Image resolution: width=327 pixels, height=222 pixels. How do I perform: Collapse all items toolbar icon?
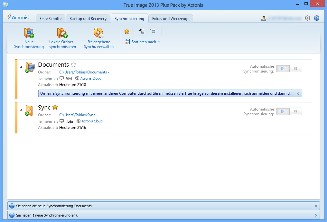click(142, 31)
